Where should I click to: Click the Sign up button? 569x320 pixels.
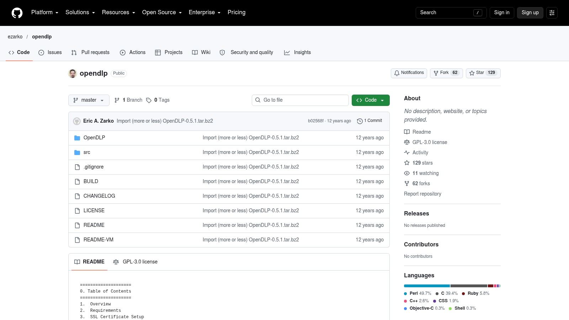(530, 13)
